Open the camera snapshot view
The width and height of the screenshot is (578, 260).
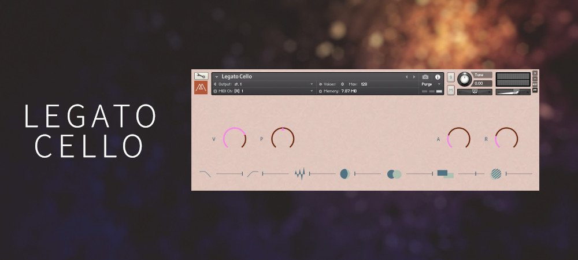(x=425, y=77)
